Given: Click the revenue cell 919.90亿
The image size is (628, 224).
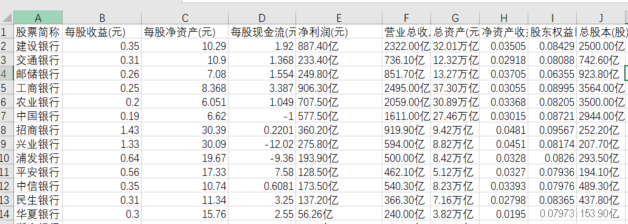Looking at the screenshot, I should [407, 130].
